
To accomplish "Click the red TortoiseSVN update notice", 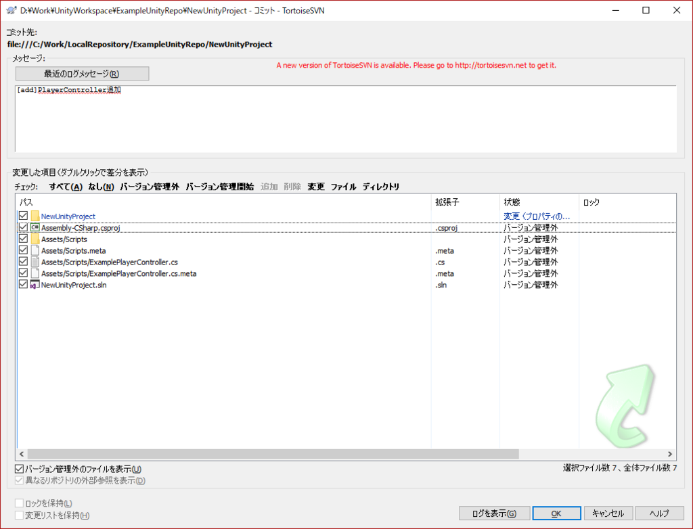I will [x=416, y=65].
